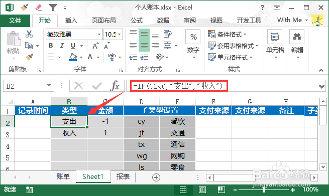Toggle middle align (highlighted) button

[144, 34]
